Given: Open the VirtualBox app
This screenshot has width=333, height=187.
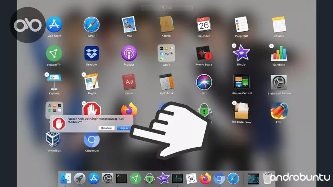Looking at the screenshot, I should point(53,139).
